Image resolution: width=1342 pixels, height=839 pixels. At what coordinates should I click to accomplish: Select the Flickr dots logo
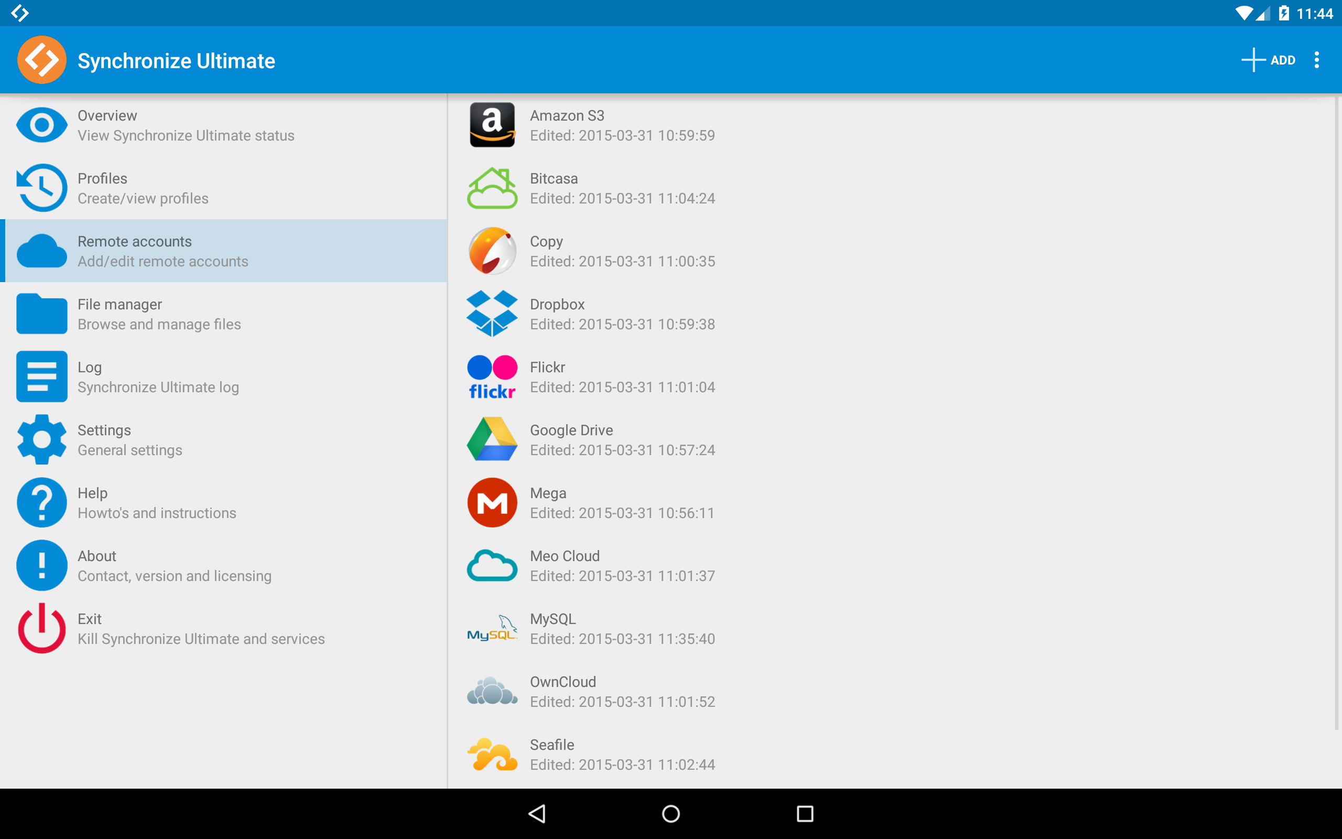coord(492,377)
